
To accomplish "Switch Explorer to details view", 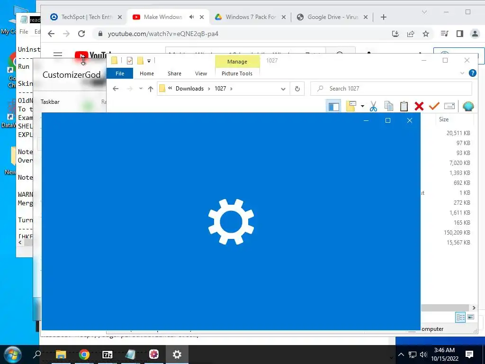I will point(460,317).
